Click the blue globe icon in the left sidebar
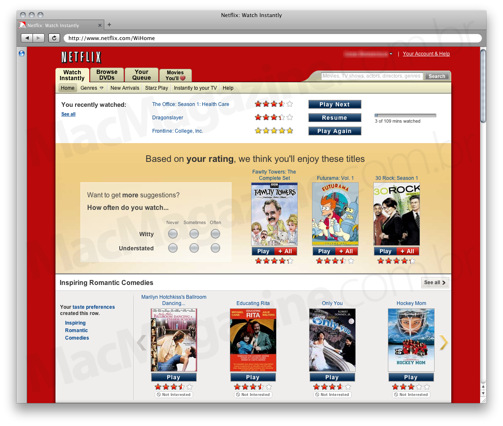503x426 pixels. [x=22, y=53]
